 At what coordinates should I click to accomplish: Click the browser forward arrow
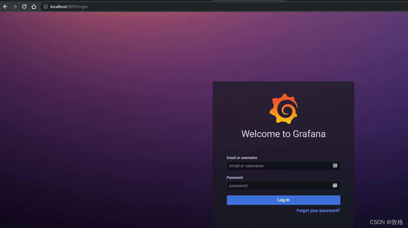click(x=15, y=7)
